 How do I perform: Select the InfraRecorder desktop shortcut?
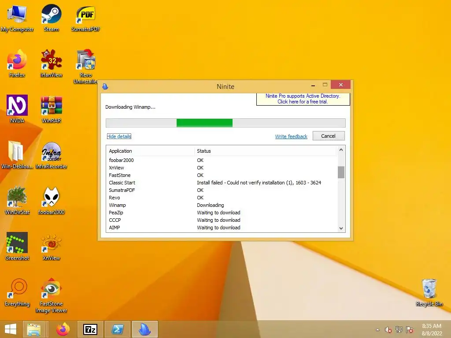pyautogui.click(x=51, y=155)
